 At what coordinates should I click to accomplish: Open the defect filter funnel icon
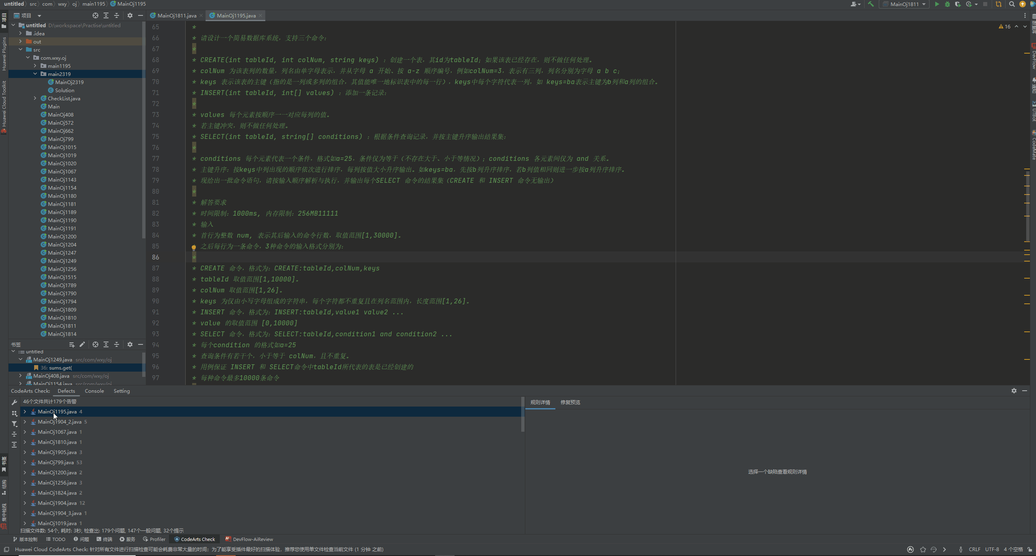click(x=14, y=424)
